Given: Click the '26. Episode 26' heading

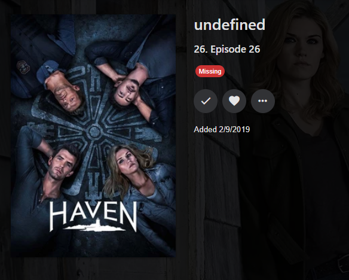Looking at the screenshot, I should tap(227, 49).
